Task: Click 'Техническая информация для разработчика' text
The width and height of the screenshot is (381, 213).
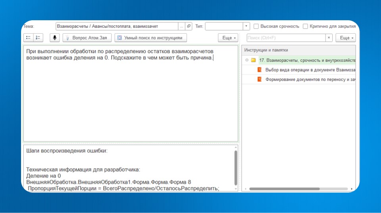Action: pyautogui.click(x=83, y=169)
